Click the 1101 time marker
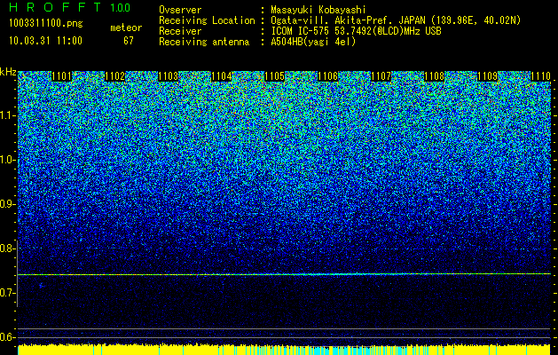 61,76
